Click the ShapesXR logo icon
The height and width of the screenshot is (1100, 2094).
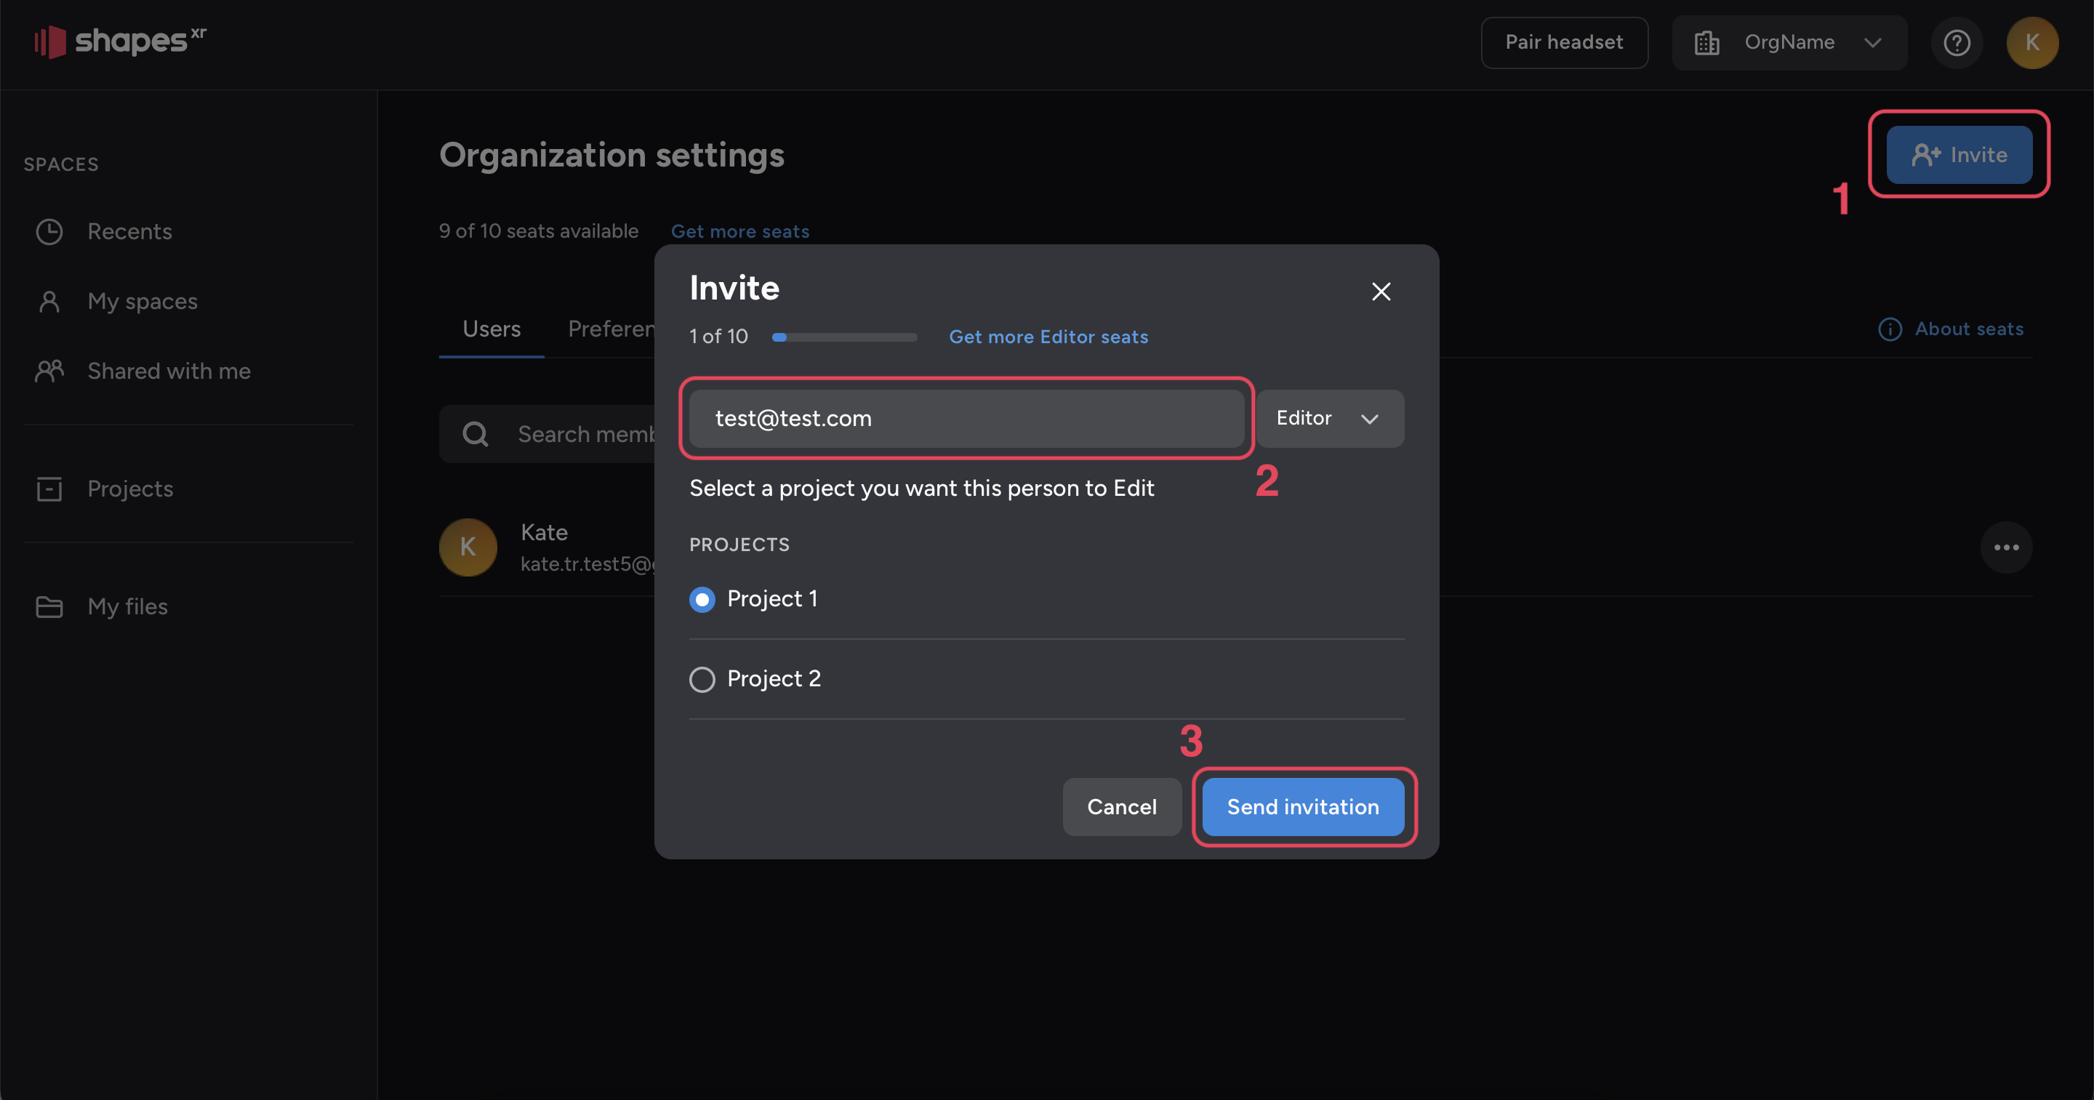pos(50,41)
